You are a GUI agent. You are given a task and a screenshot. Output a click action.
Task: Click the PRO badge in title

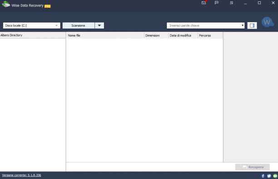pos(48,6)
